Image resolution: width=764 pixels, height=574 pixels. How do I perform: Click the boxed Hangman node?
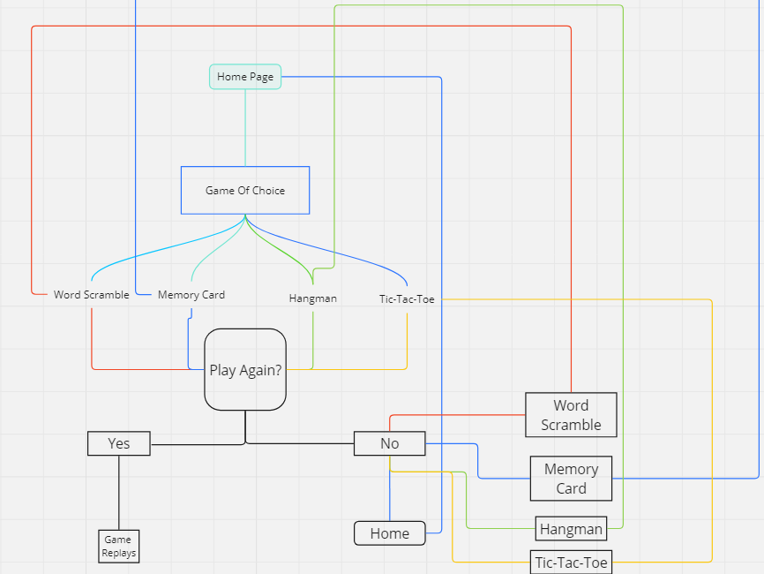tap(571, 529)
